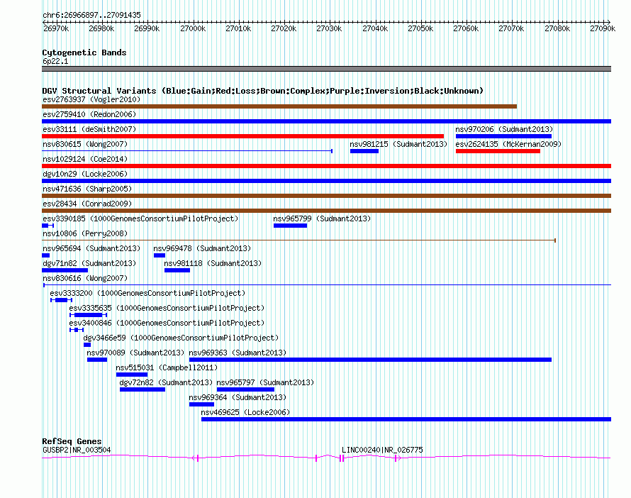Click the blue nsv515031 bar
Image resolution: width=631 pixels, height=498 pixels.
132,375
